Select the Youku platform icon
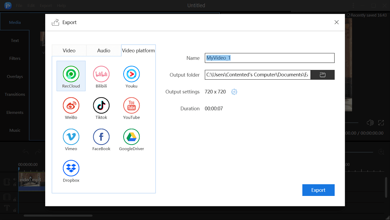The height and width of the screenshot is (220, 390). tap(131, 74)
